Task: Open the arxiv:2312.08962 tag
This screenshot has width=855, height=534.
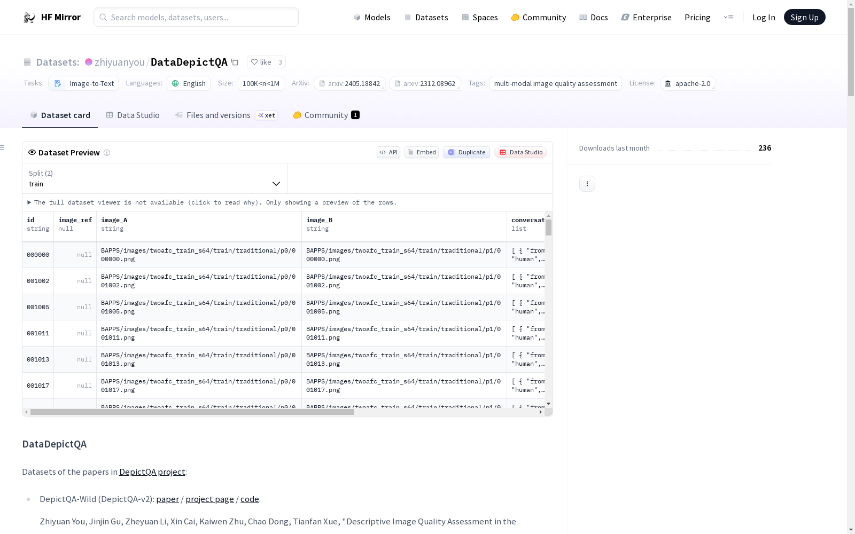Action: coord(425,83)
